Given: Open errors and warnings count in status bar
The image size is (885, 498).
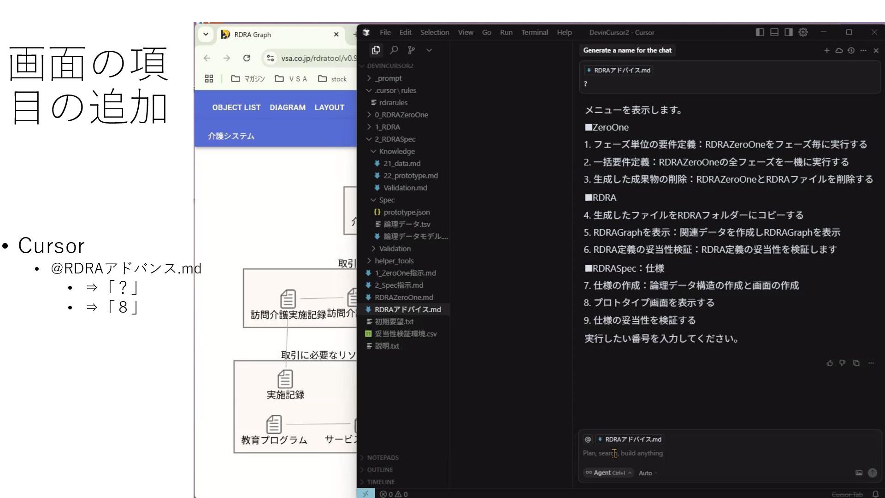Looking at the screenshot, I should pos(394,494).
